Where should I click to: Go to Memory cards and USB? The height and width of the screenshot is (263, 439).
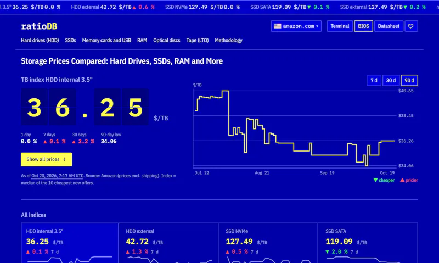click(x=106, y=40)
